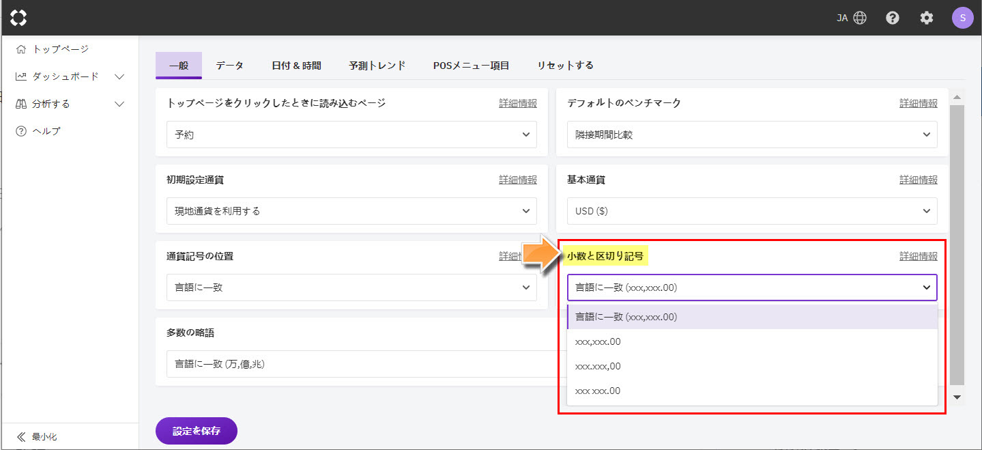Viewport: 982px width, 450px height.
Task: Click the ダッシュボード sidebar item
Action: click(x=66, y=76)
